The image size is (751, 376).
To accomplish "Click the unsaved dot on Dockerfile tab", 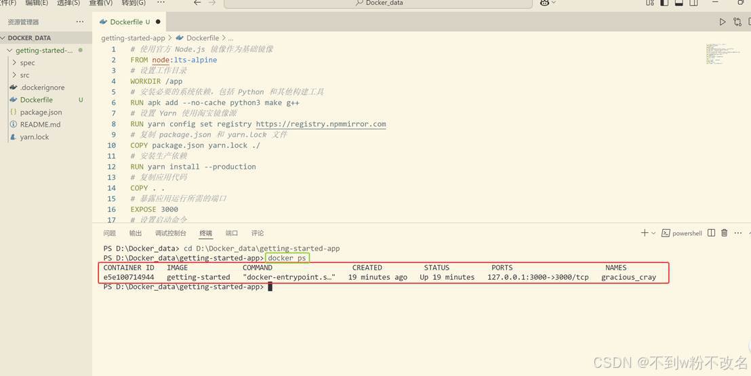I will click(158, 22).
